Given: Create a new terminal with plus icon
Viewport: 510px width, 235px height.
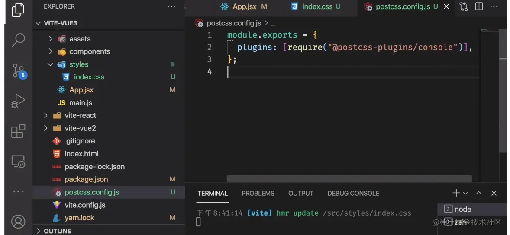Looking at the screenshot, I should 456,193.
